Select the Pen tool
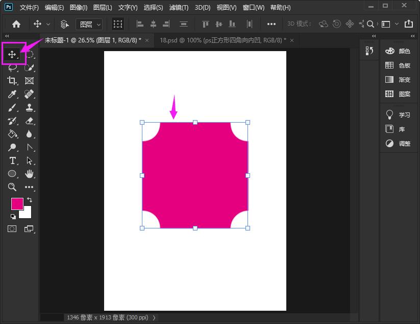The image size is (420, 324). [30, 147]
